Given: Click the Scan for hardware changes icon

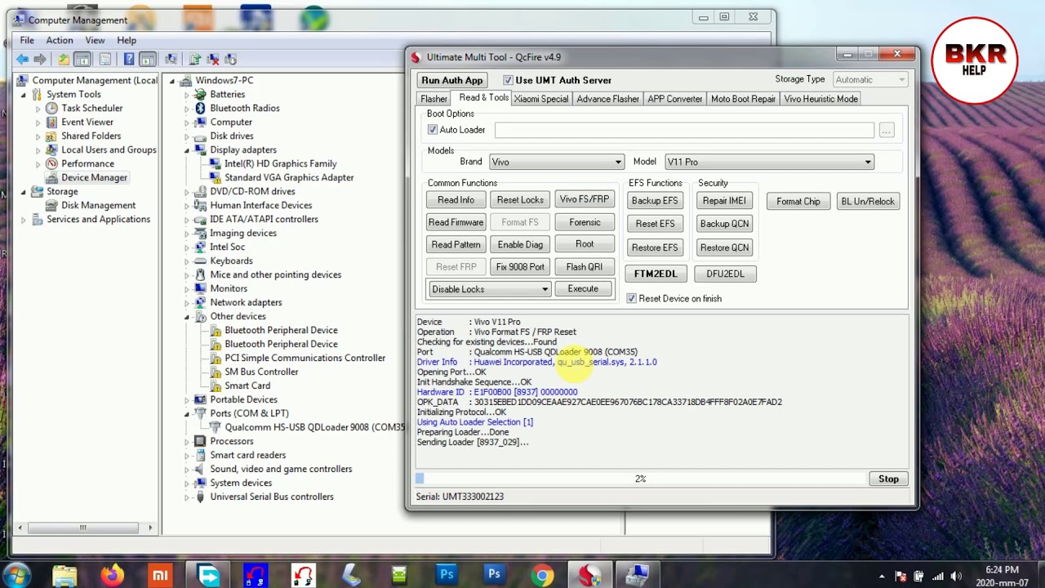Looking at the screenshot, I should click(x=171, y=59).
